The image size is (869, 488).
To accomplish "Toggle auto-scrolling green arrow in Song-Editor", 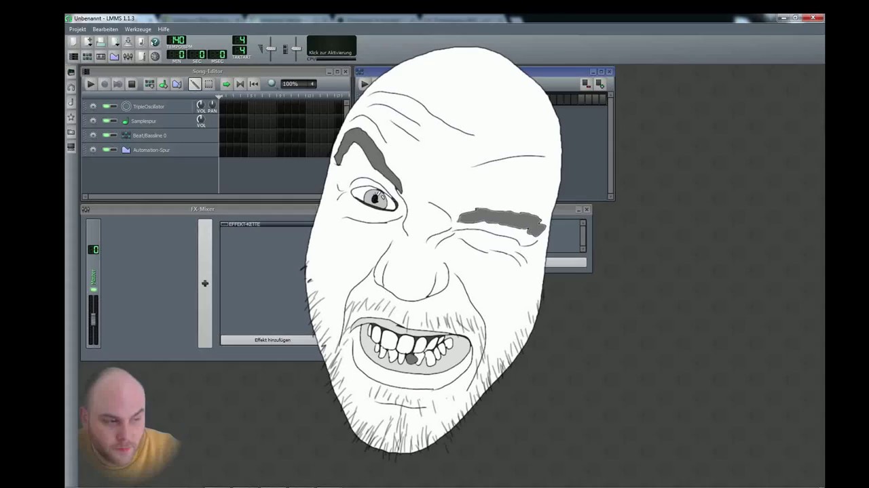I will (226, 84).
